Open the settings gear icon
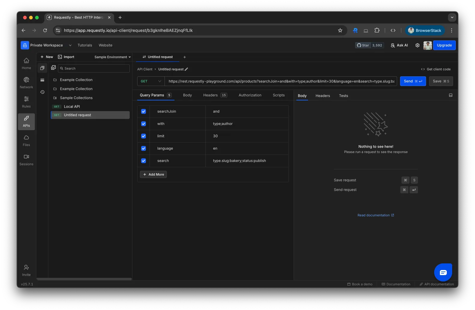This screenshot has width=475, height=310. (417, 45)
